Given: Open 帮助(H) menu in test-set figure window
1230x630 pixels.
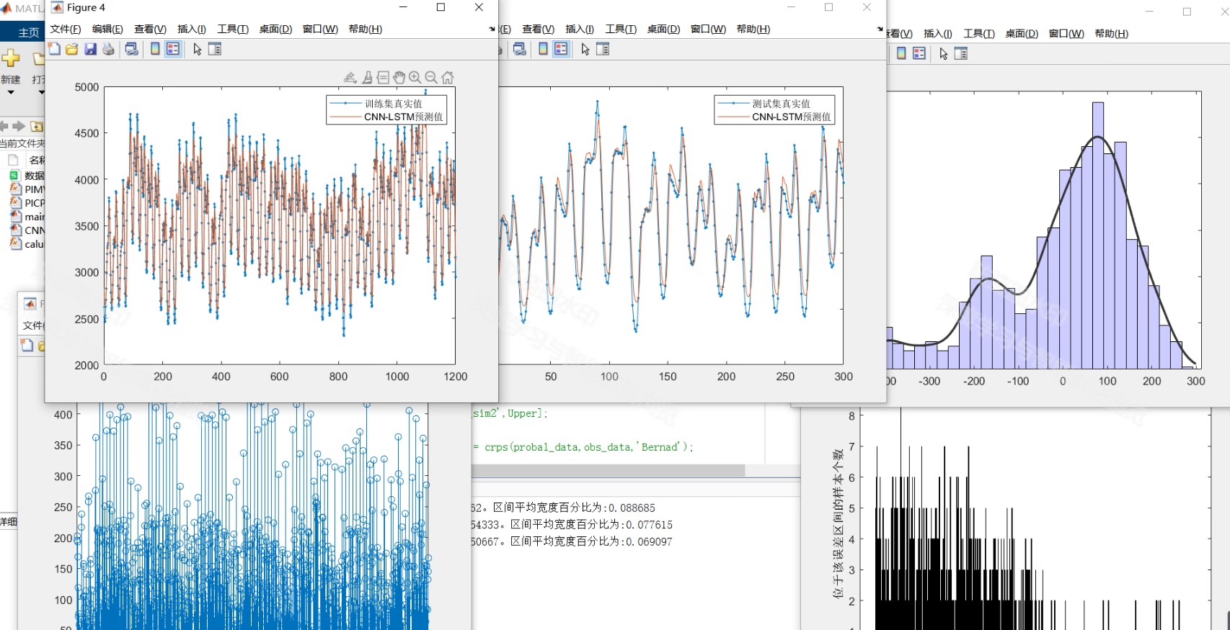Looking at the screenshot, I should [753, 29].
